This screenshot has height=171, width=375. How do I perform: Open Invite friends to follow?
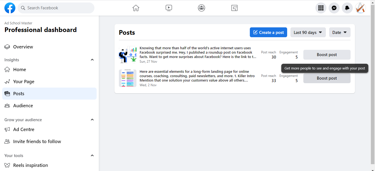[x=49, y=141]
